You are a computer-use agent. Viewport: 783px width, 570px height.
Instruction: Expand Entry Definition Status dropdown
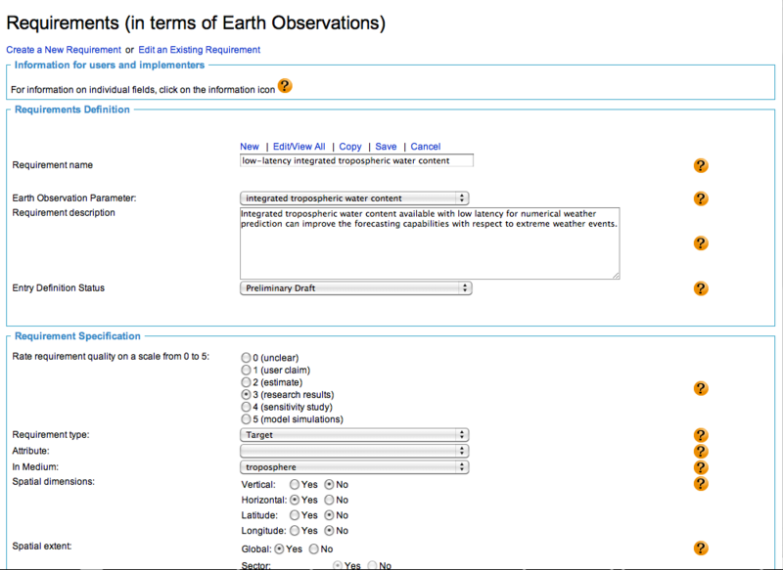(x=354, y=288)
